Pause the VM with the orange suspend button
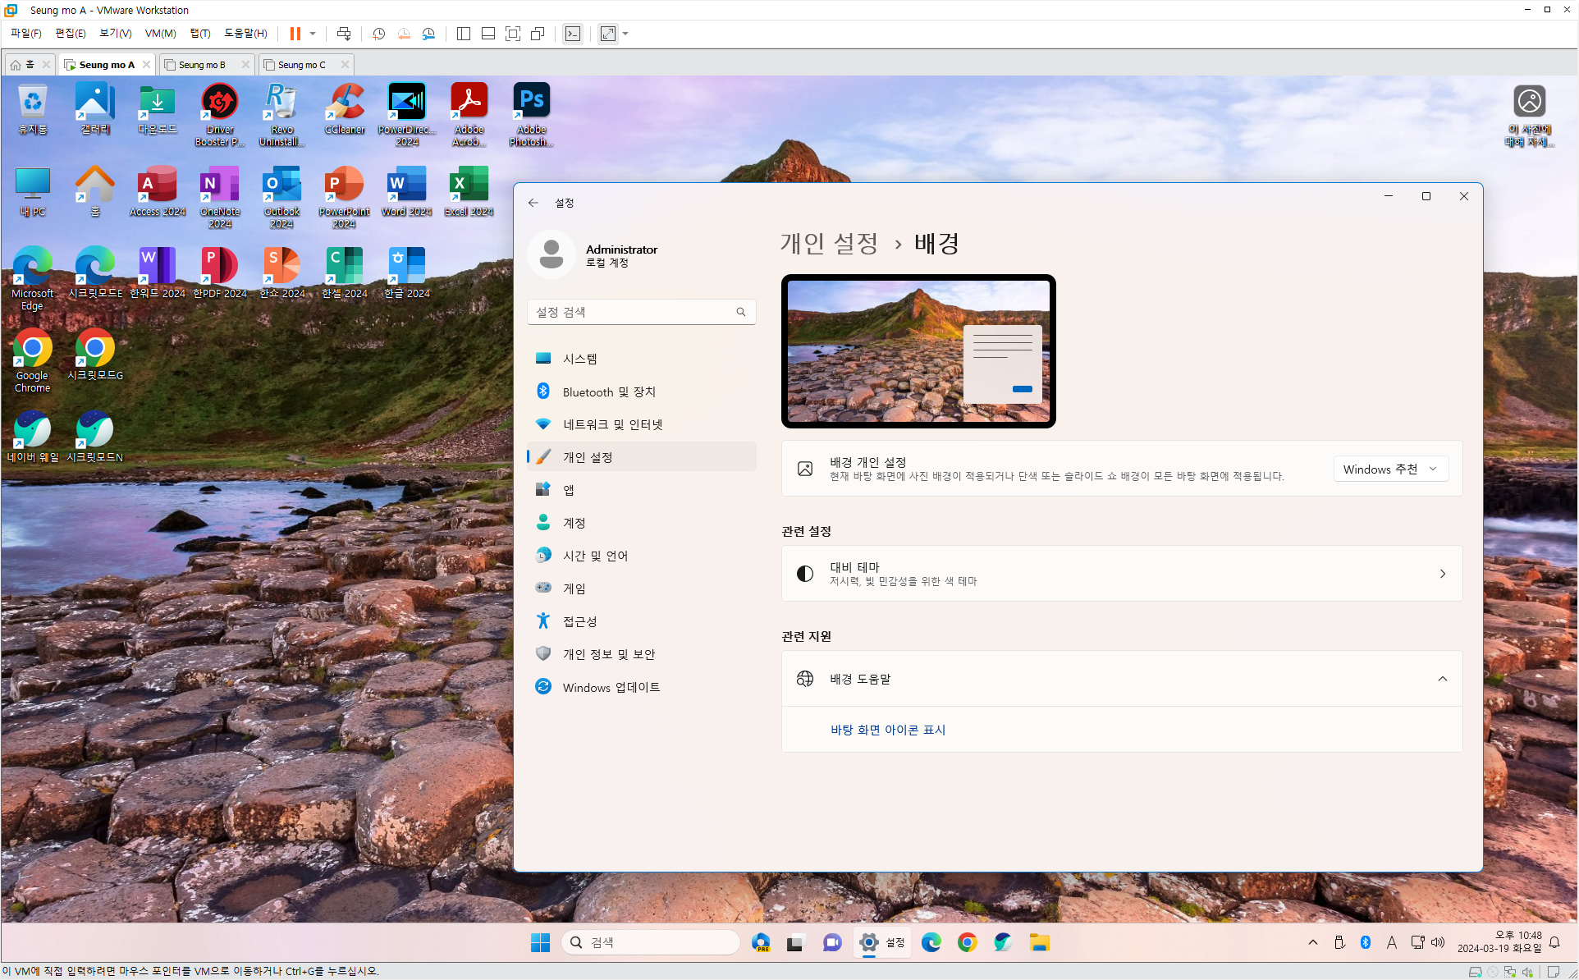 click(295, 34)
